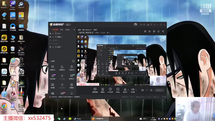Open notifications with the bell icon
215x121 pixels.
click(x=158, y=31)
